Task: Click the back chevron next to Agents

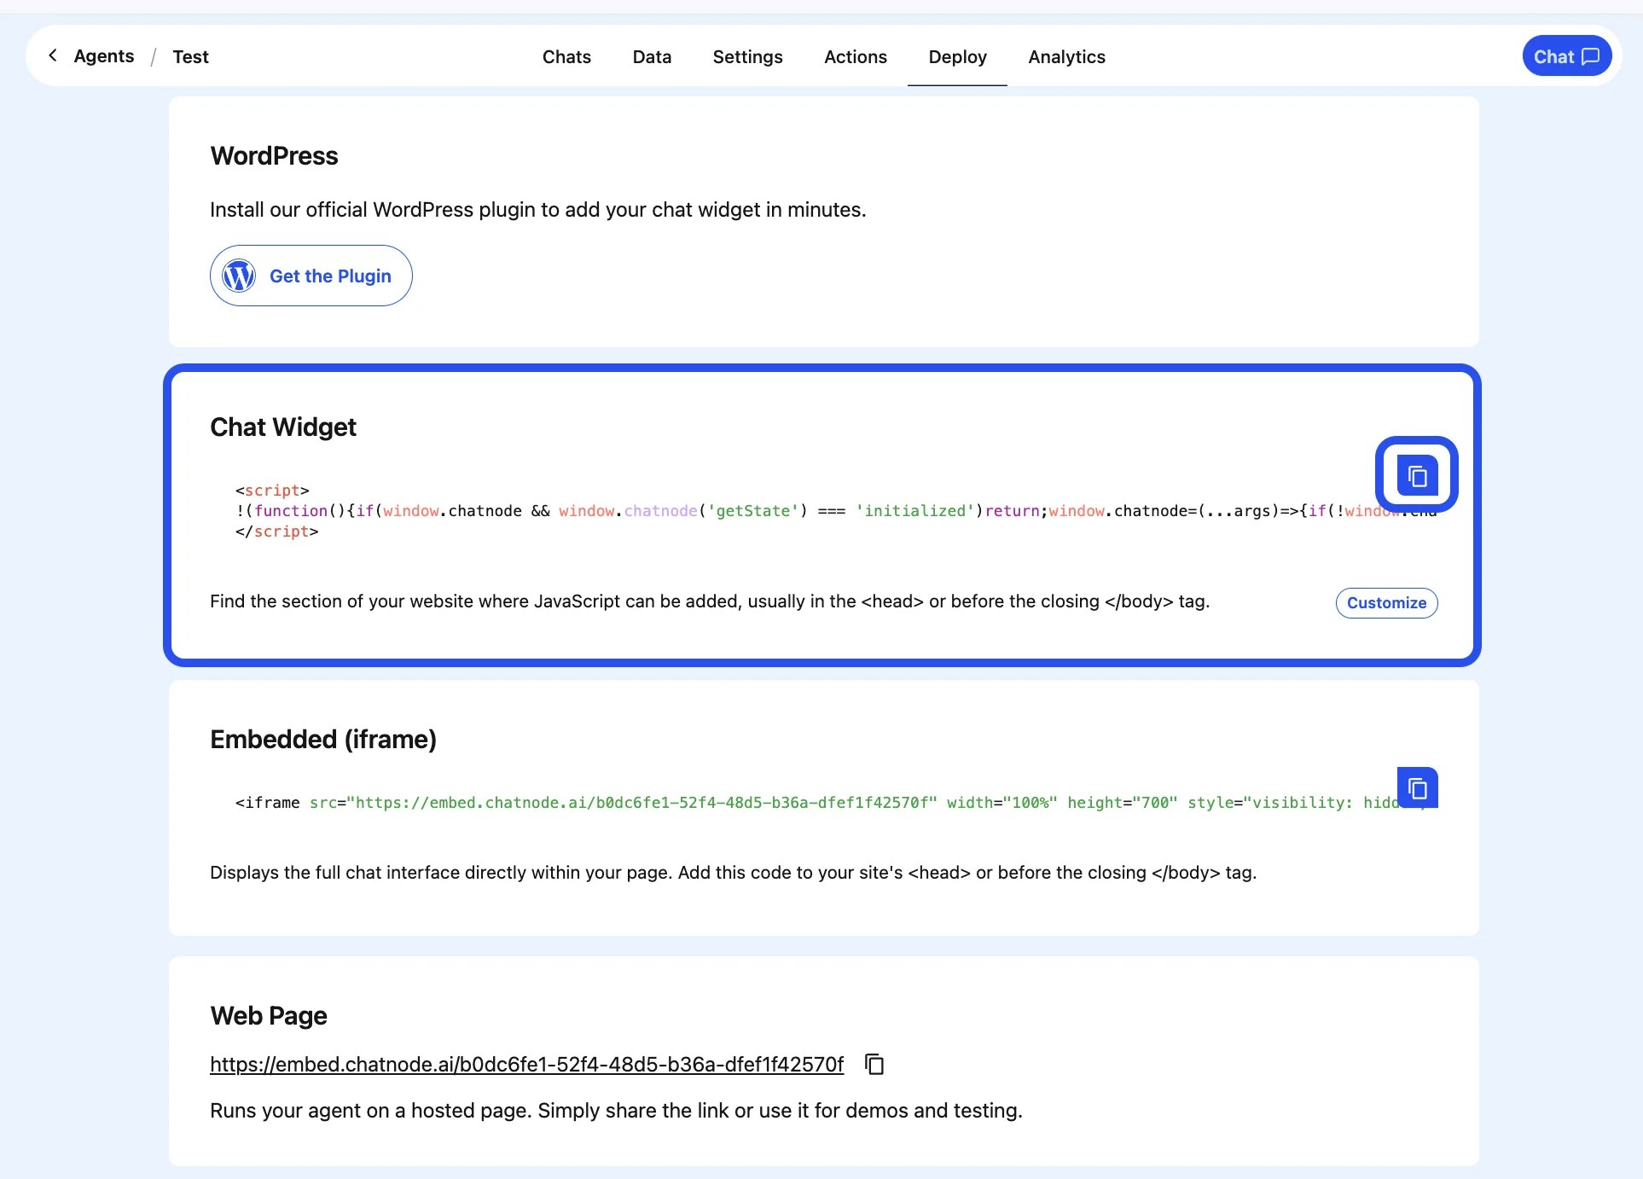Action: 53,55
